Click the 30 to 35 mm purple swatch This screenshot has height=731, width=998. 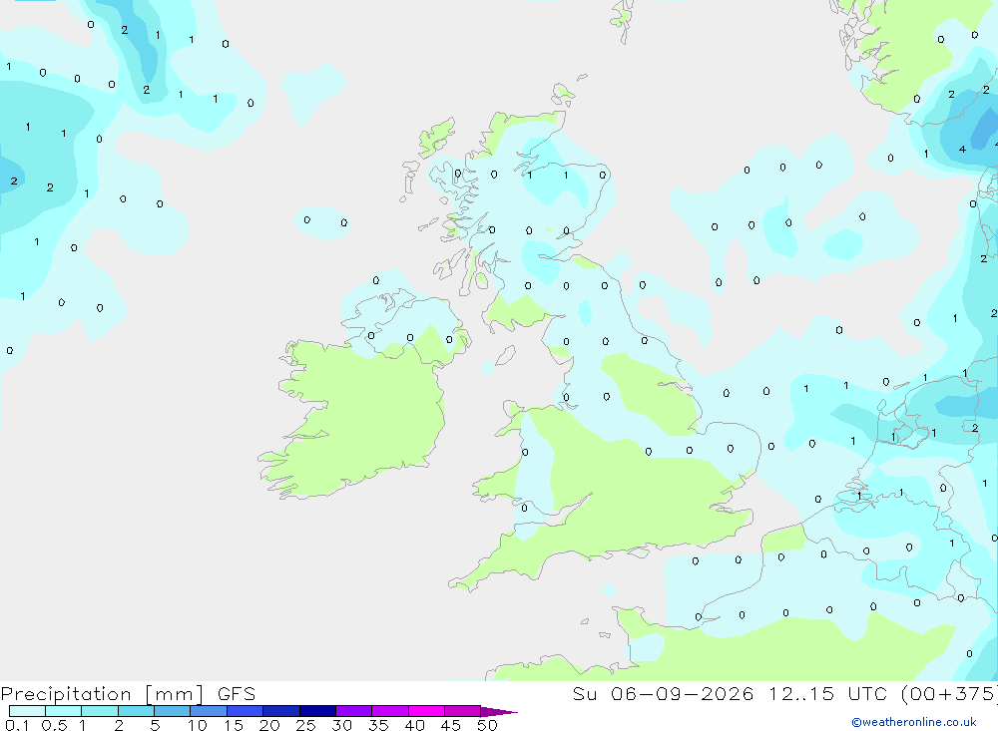354,711
